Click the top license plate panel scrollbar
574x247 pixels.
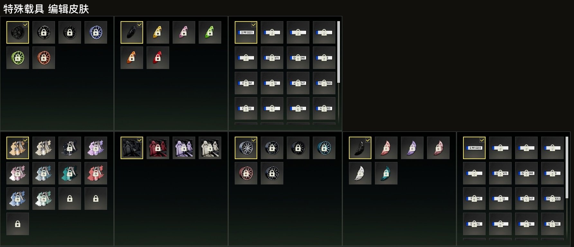point(338,52)
